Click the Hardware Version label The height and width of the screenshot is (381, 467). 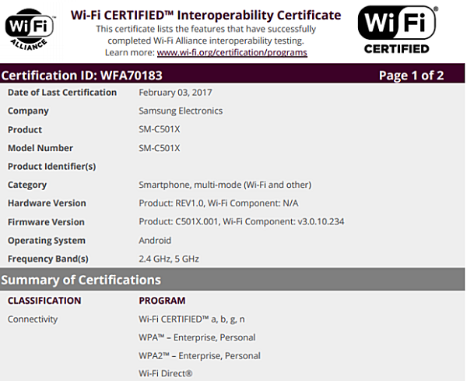(47, 203)
